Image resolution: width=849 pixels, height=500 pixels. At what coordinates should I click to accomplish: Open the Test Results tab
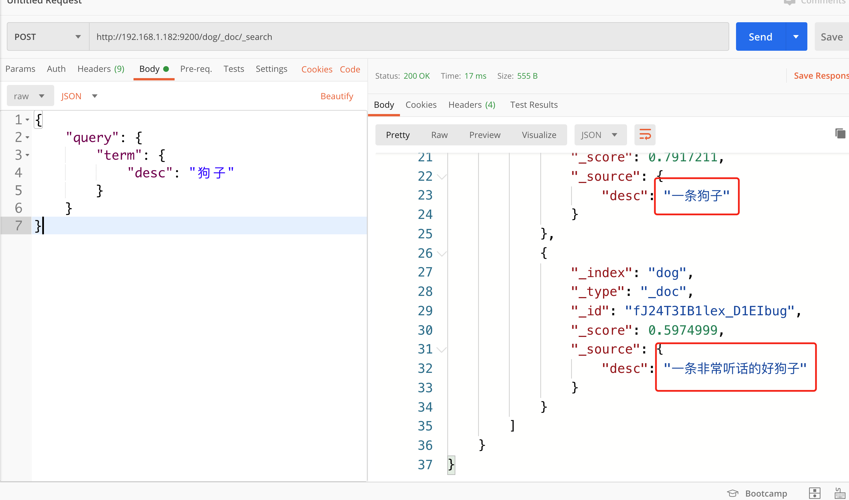coord(534,105)
